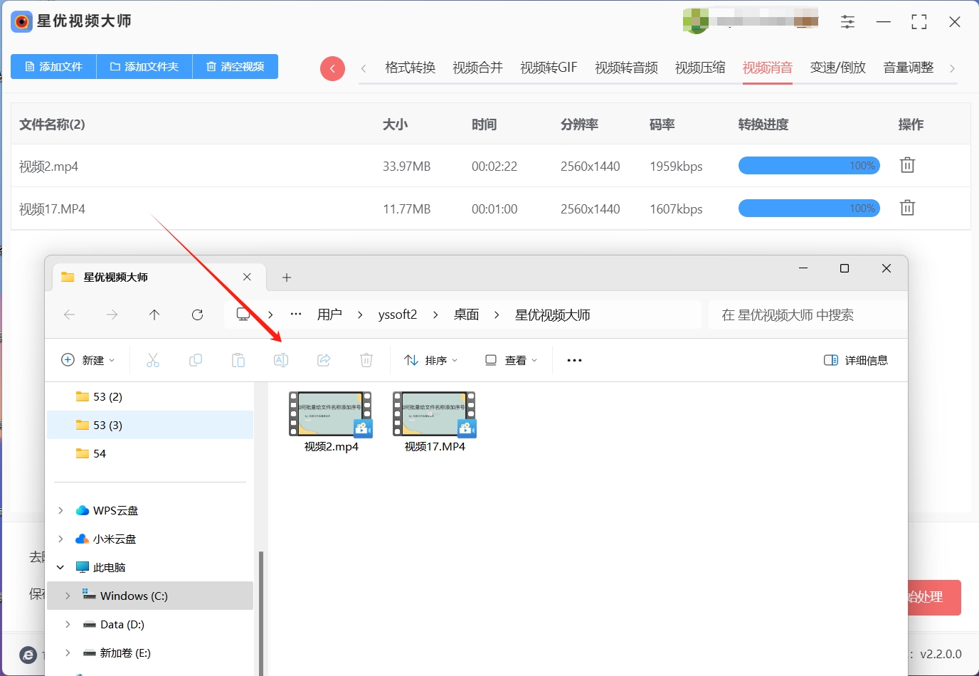Screen dimensions: 979x676
Task: Expand the 新加卷 (E:) drive node
Action: [68, 653]
